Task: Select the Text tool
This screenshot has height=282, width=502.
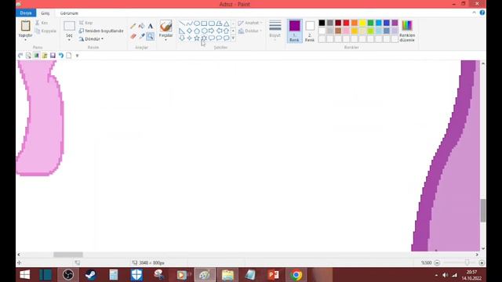Action: point(150,26)
